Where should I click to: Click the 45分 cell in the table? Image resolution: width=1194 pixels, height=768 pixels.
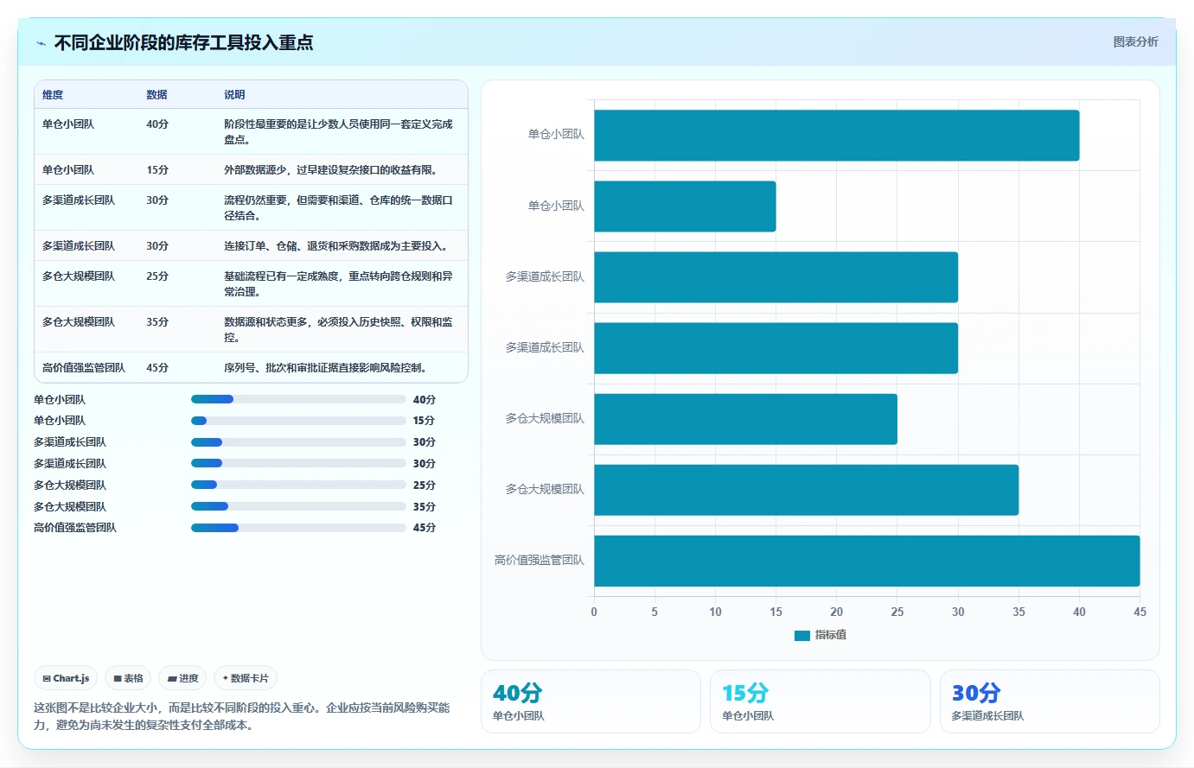point(157,368)
